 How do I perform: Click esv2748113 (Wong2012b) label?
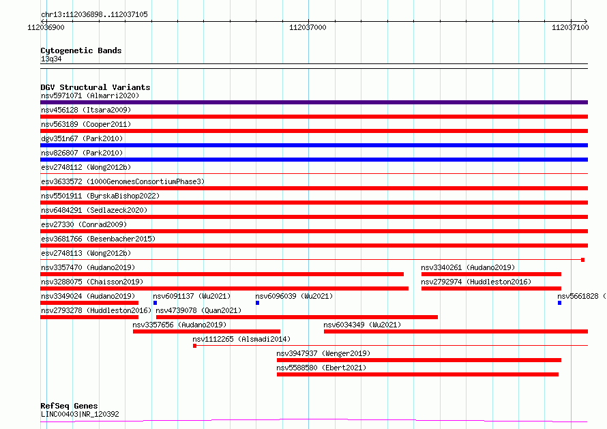[x=86, y=253]
